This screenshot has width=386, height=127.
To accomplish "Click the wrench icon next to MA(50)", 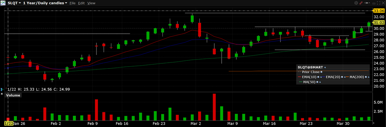I will 320,82.
